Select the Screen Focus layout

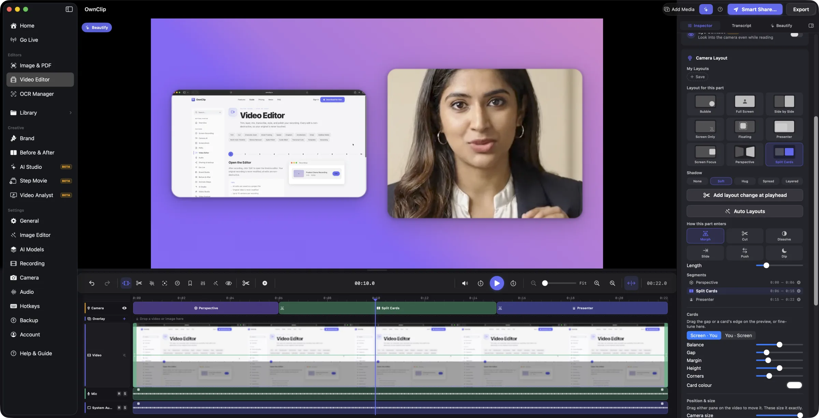click(x=705, y=155)
